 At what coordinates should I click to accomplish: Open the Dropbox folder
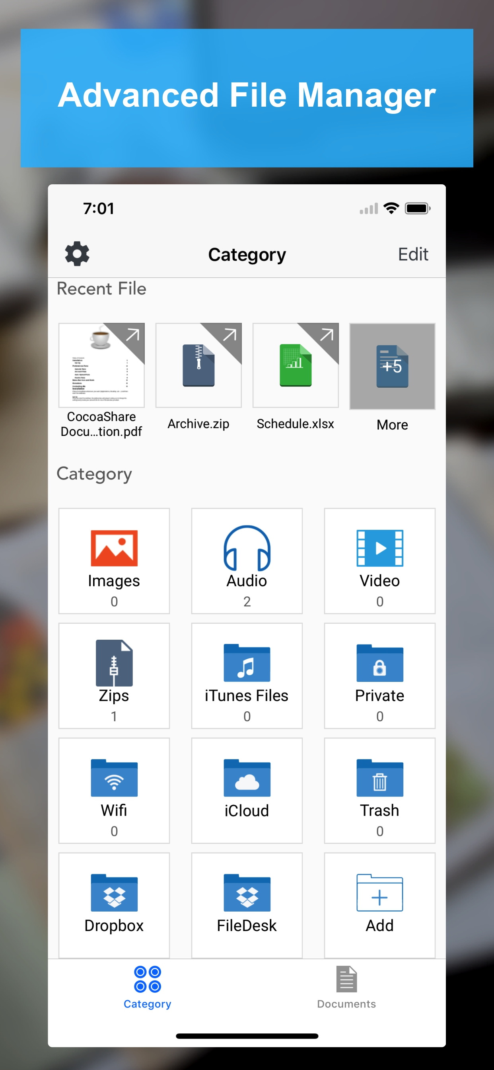[114, 905]
